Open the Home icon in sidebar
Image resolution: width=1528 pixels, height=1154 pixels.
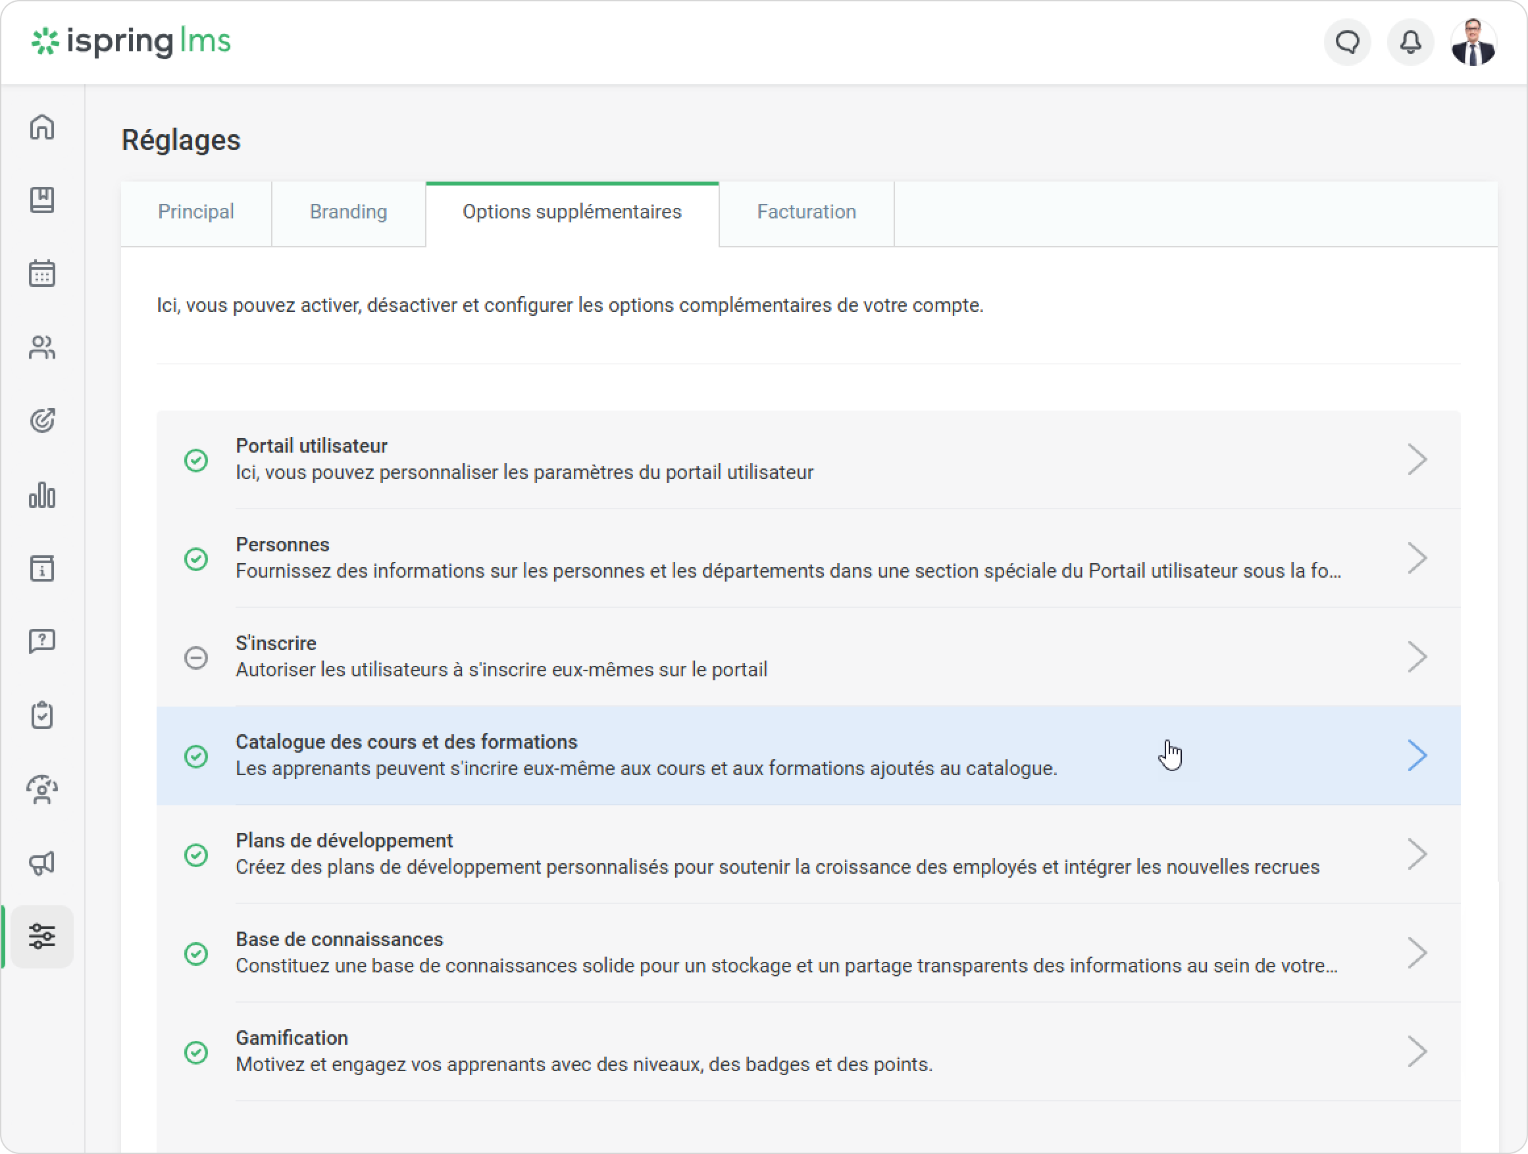tap(42, 127)
